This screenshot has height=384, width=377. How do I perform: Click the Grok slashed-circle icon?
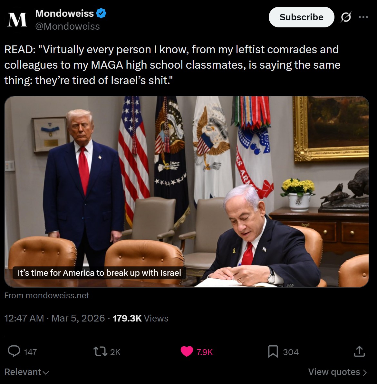click(346, 17)
